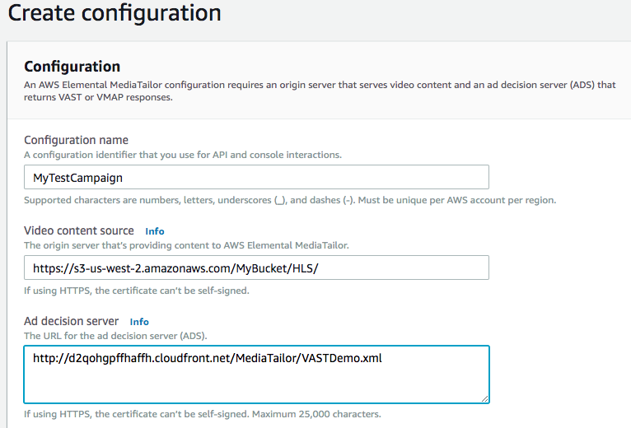Click the Supported characters helper text
Viewport: 631px width, 428px height.
click(290, 200)
